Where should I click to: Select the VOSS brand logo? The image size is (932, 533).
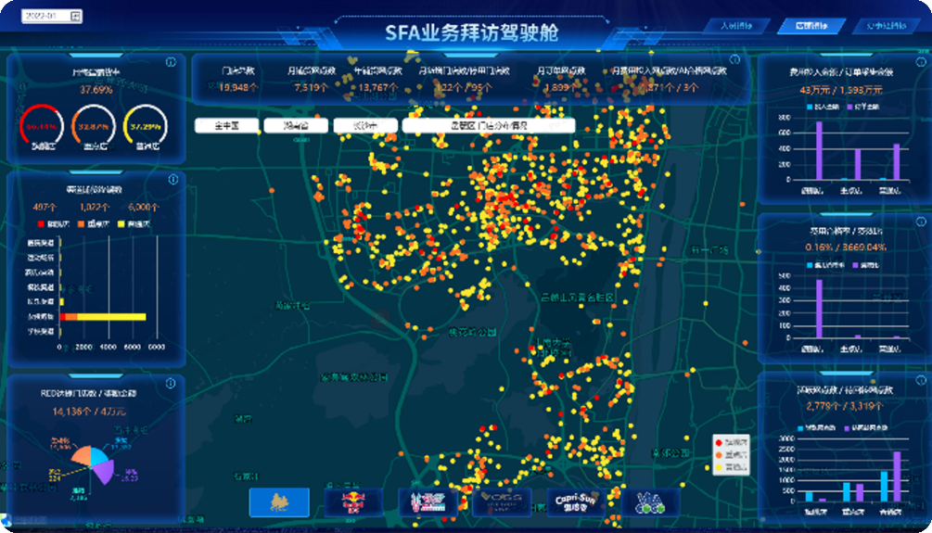502,501
